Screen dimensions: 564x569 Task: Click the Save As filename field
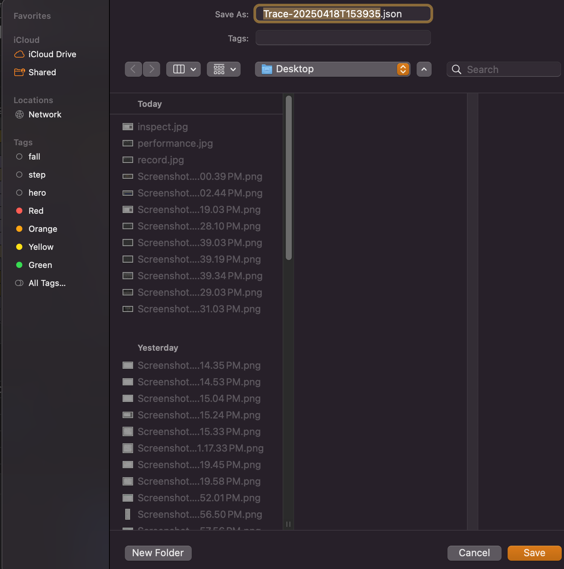tap(343, 14)
